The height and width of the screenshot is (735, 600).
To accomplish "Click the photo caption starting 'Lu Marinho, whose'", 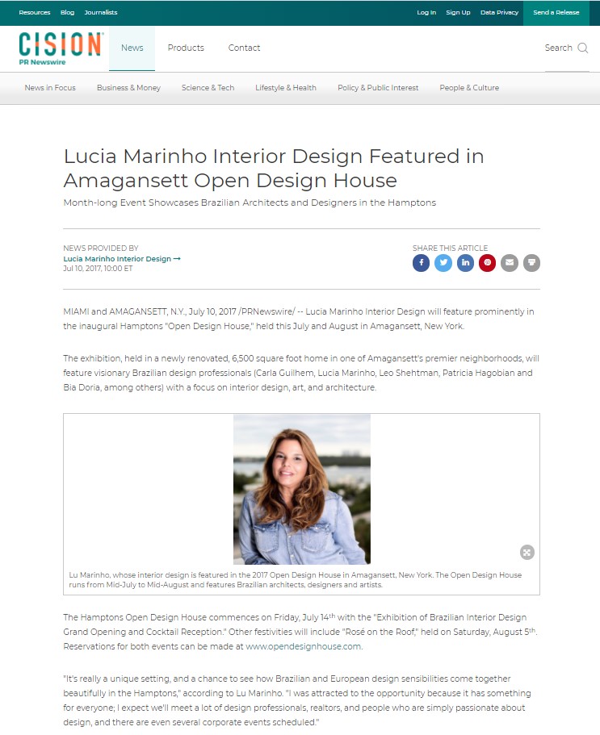I will (295, 580).
